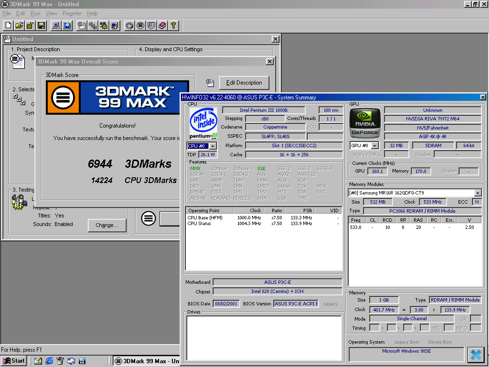
Task: Click the Operating Point column header
Action: (x=209, y=210)
